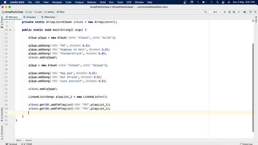Open the Run menu
This screenshot has height=145, width=258.
(111, 2)
